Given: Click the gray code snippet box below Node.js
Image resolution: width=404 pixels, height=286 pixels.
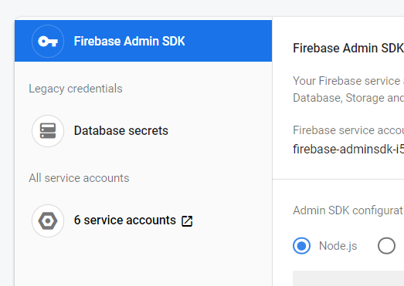Looking at the screenshot, I should coord(348,278).
